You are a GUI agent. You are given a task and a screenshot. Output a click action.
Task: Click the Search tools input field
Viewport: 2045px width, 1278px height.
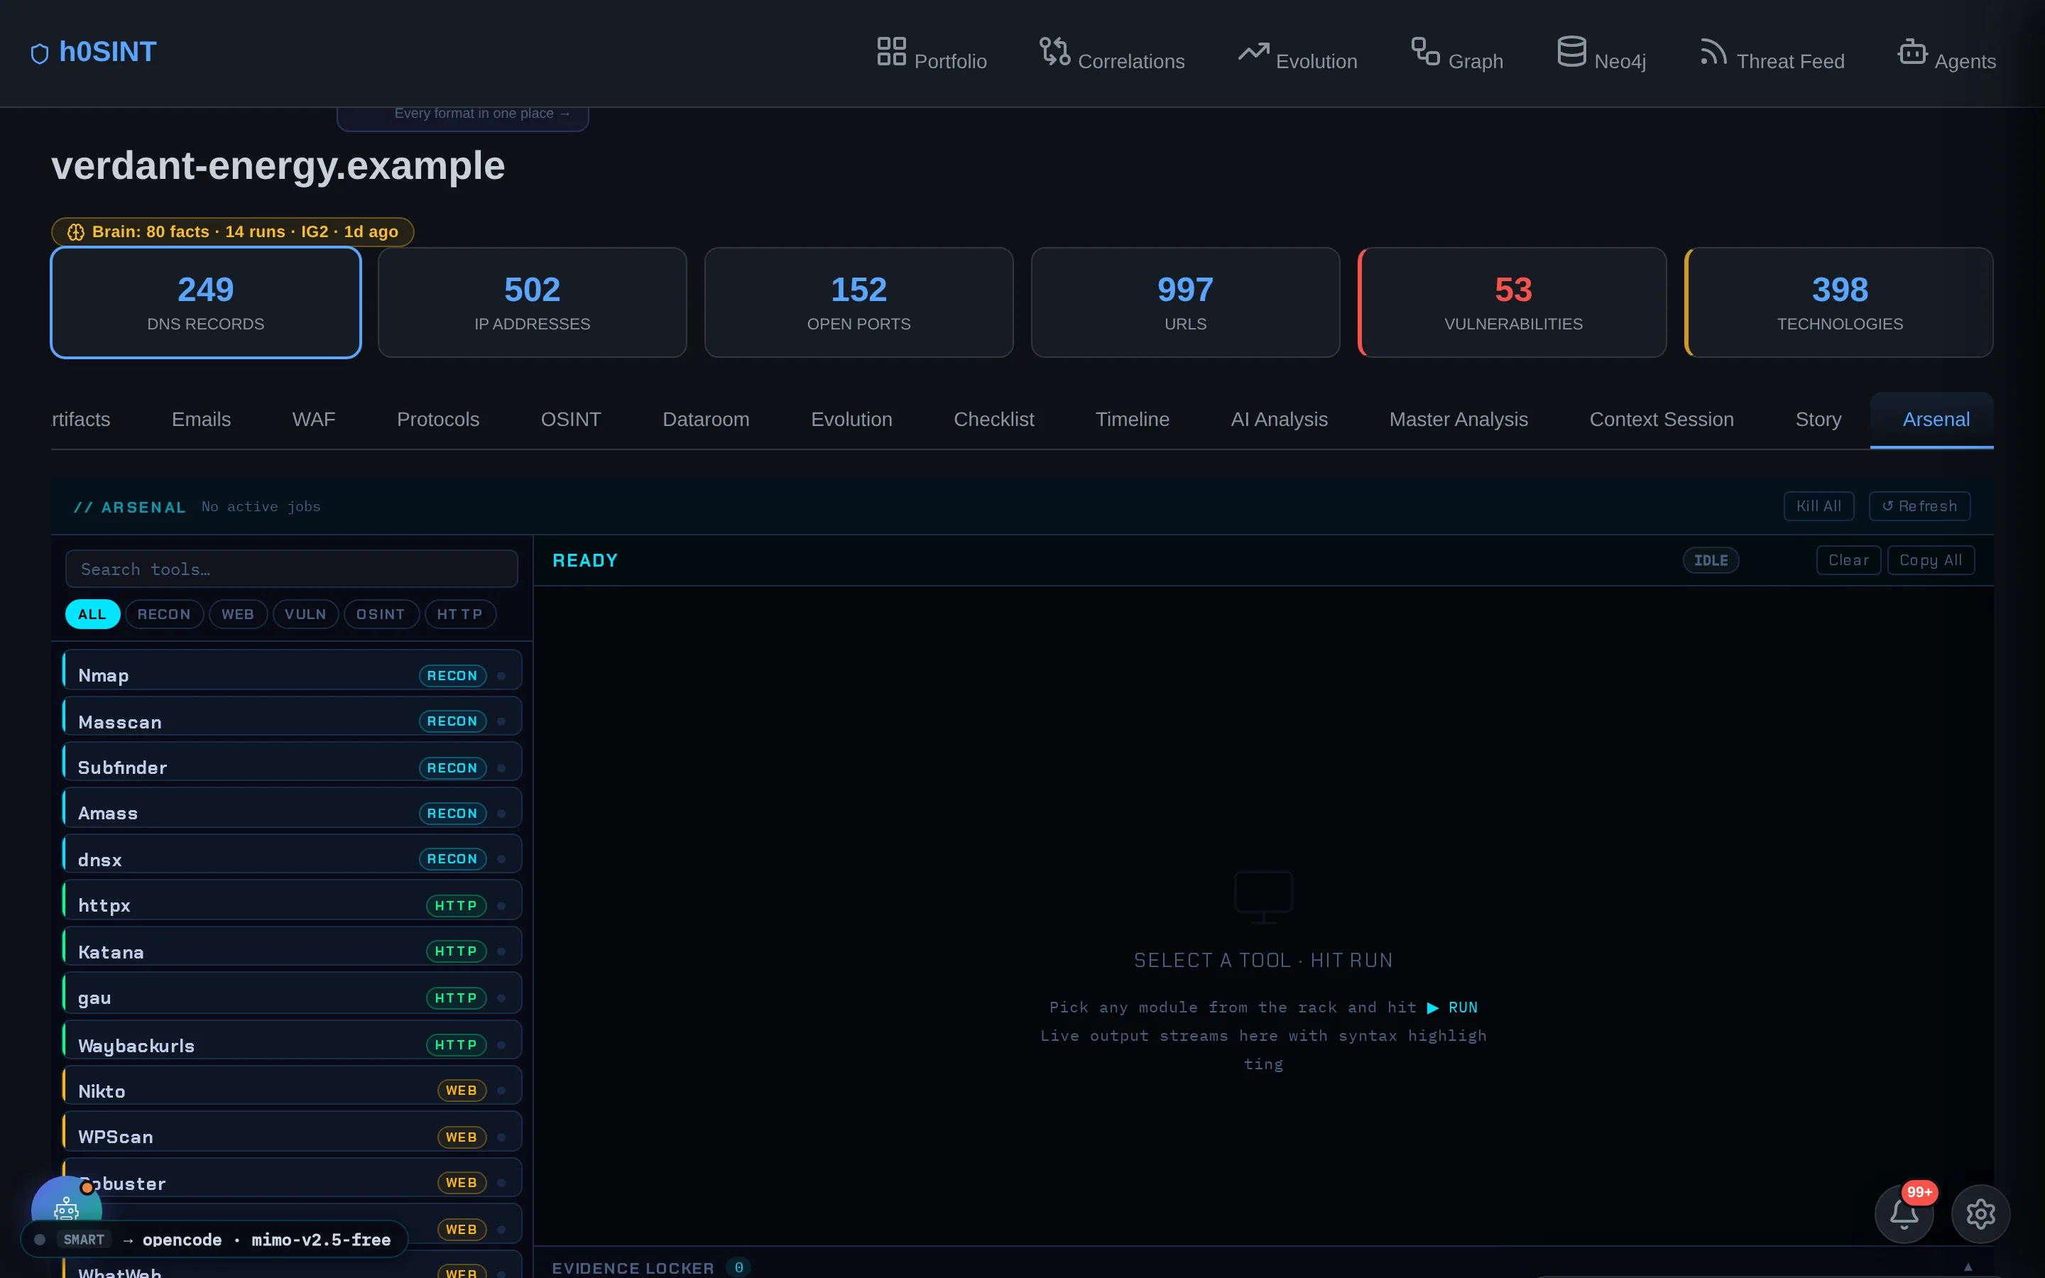click(292, 569)
